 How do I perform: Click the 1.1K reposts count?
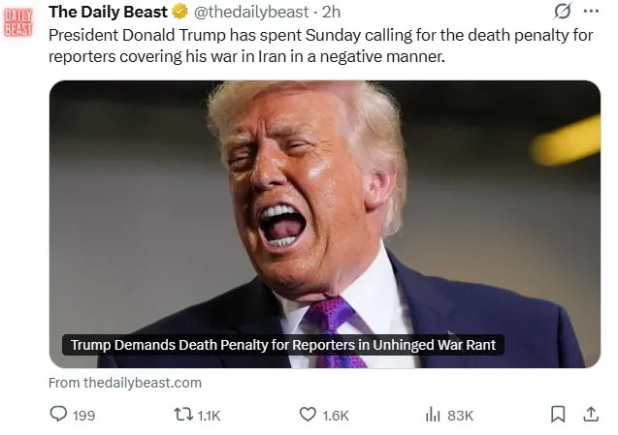(x=209, y=416)
